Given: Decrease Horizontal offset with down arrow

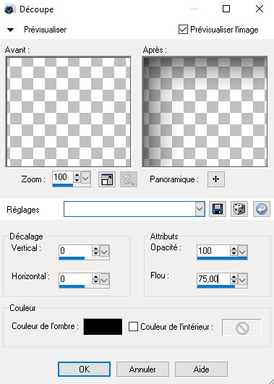Looking at the screenshot, I should [95, 281].
